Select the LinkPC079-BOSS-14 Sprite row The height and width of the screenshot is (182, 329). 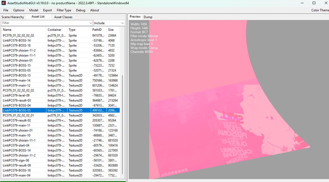click(61, 41)
